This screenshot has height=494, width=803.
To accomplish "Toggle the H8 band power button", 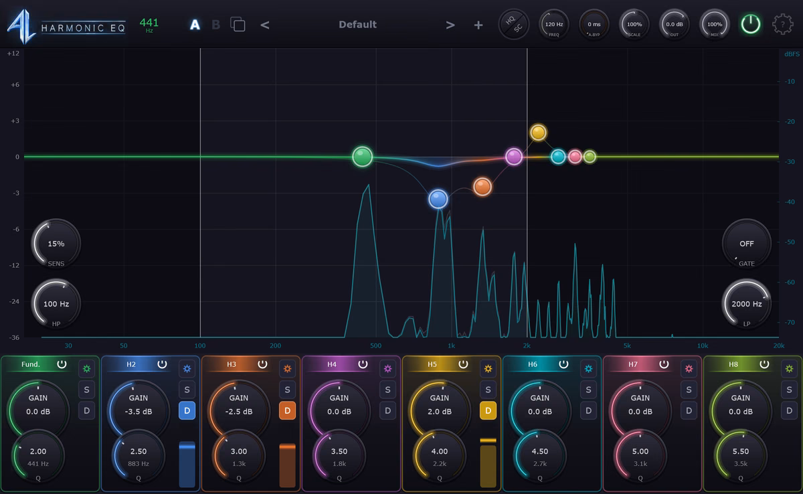I will (764, 364).
